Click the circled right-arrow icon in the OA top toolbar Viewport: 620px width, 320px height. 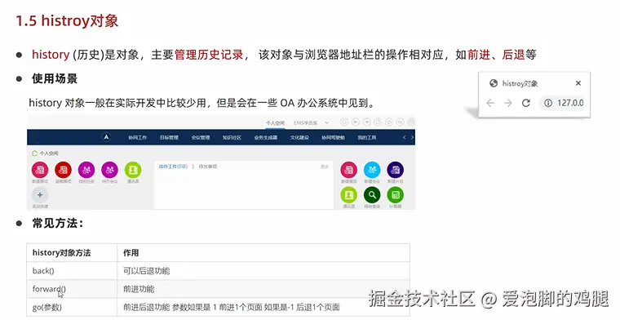pyautogui.click(x=366, y=122)
